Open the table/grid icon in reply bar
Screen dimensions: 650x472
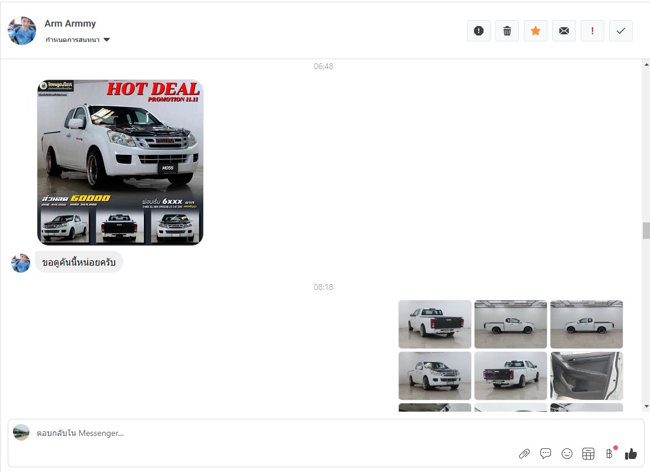point(588,454)
